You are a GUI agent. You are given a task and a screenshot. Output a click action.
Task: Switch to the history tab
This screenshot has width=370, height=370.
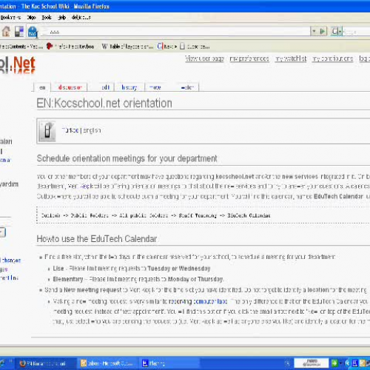click(x=129, y=87)
